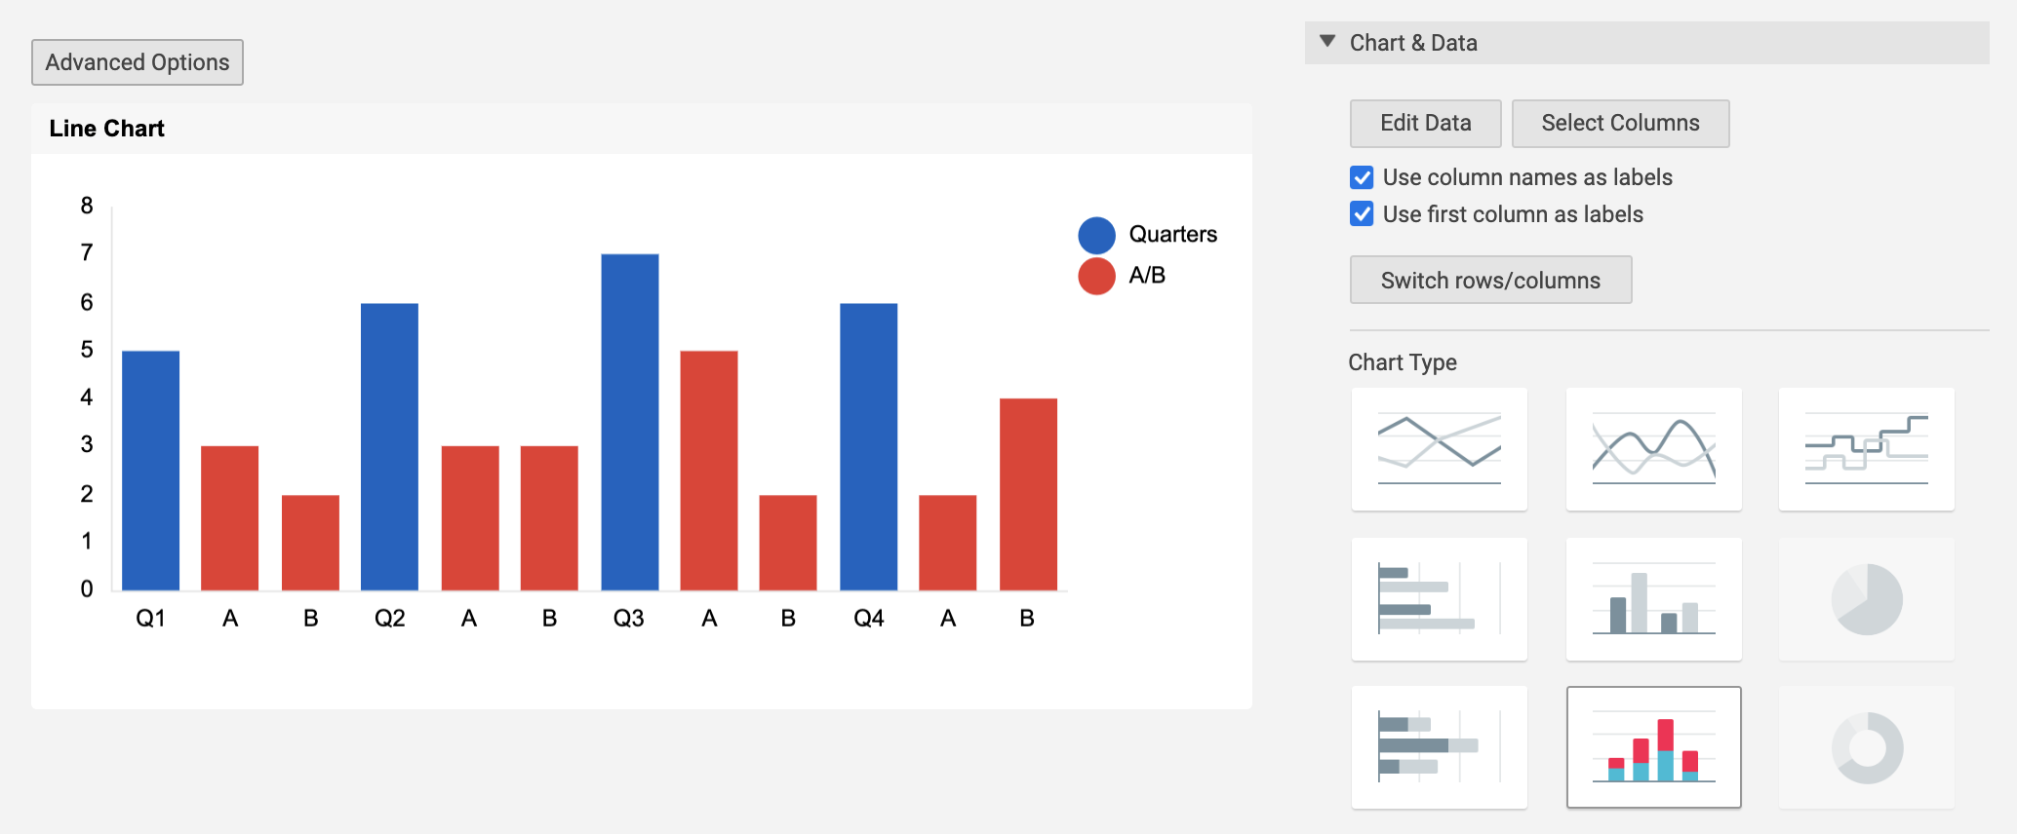2017x834 pixels.
Task: Click the red A/B legend swatch
Action: (1094, 275)
